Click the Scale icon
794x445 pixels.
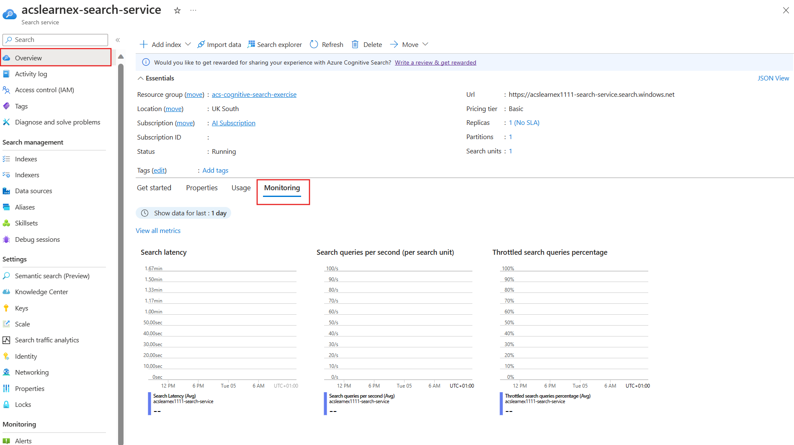click(x=6, y=324)
